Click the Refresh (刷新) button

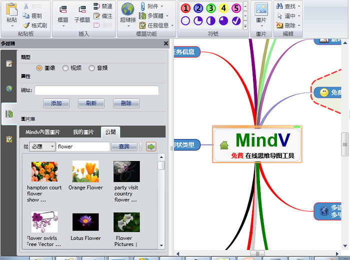[91, 103]
